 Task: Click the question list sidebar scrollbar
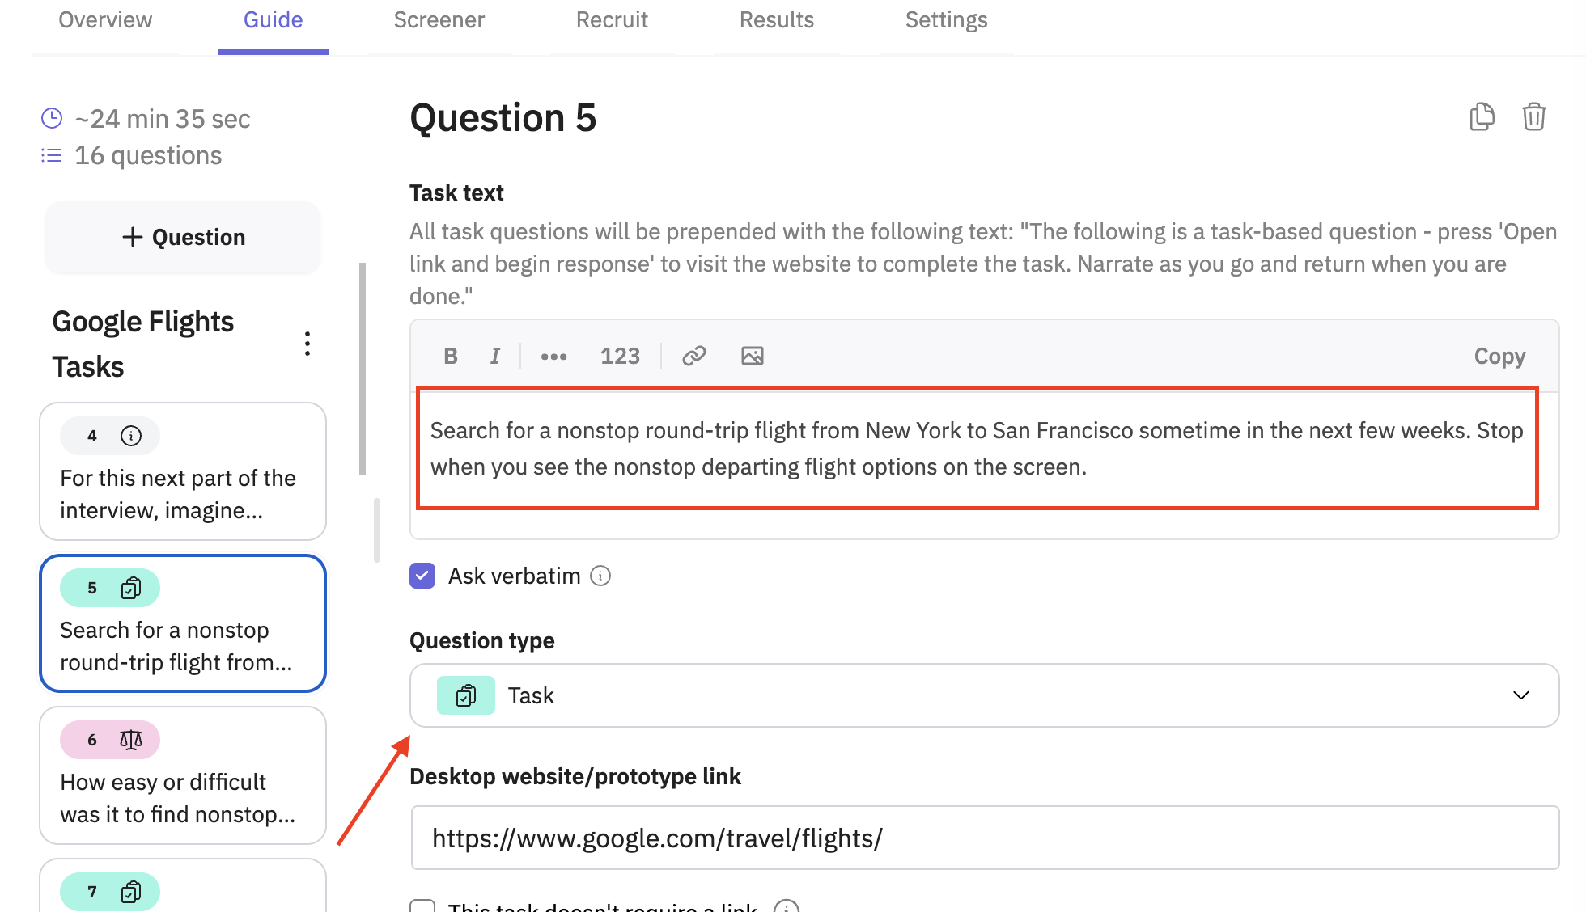[x=363, y=369]
